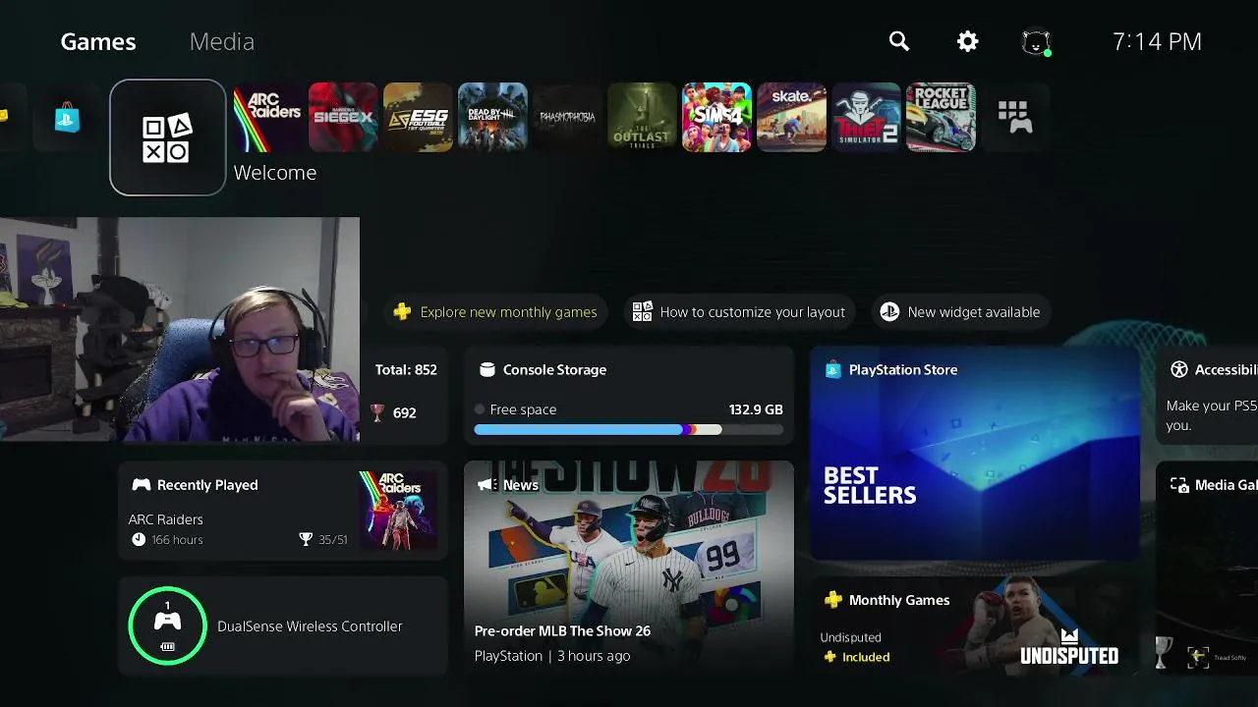Open the PlayStation Store bag icon
Image resolution: width=1258 pixels, height=707 pixels.
coord(67,118)
